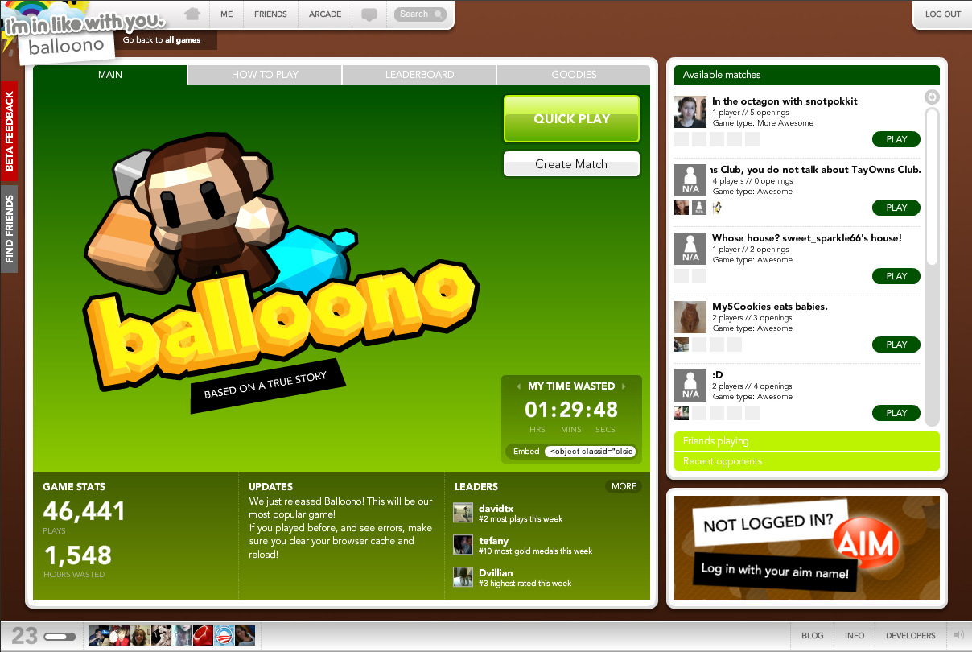This screenshot has height=652, width=972.
Task: Click the embed code text field
Action: point(591,452)
